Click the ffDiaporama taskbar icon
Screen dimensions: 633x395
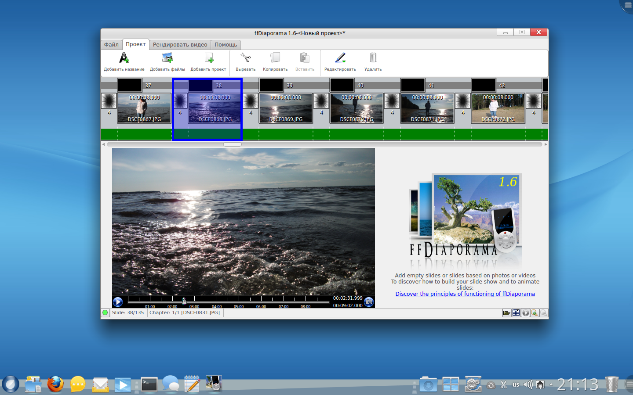click(x=214, y=384)
